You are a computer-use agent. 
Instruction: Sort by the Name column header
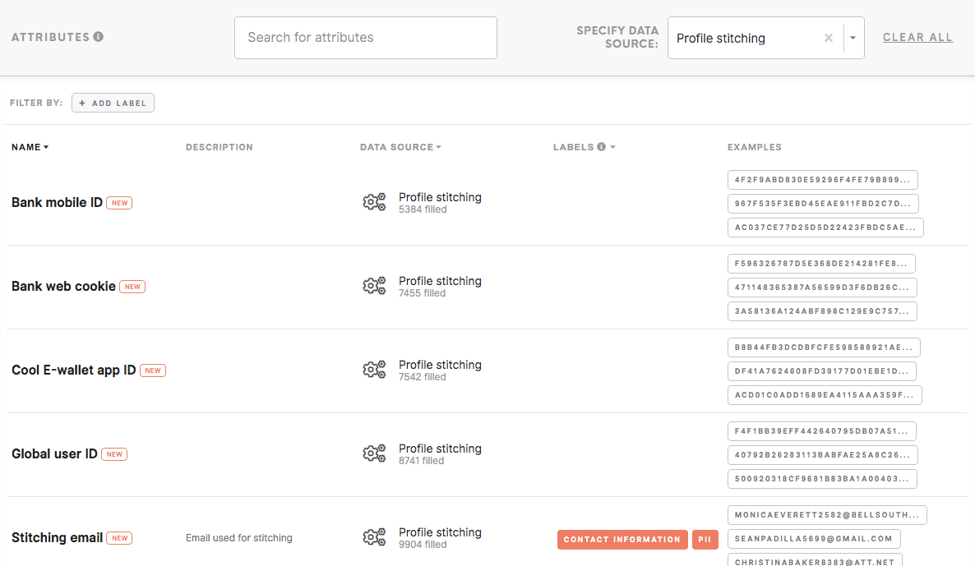pyautogui.click(x=30, y=147)
